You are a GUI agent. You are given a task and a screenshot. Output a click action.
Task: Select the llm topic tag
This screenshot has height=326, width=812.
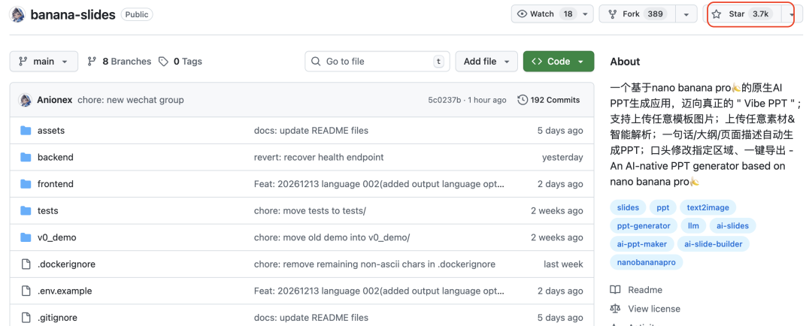tap(693, 225)
